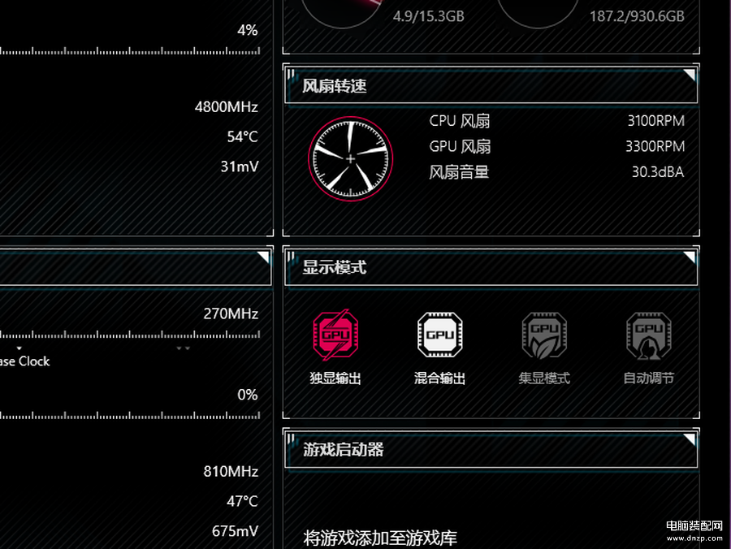Open the 游戏启动器 panel header

(491, 450)
